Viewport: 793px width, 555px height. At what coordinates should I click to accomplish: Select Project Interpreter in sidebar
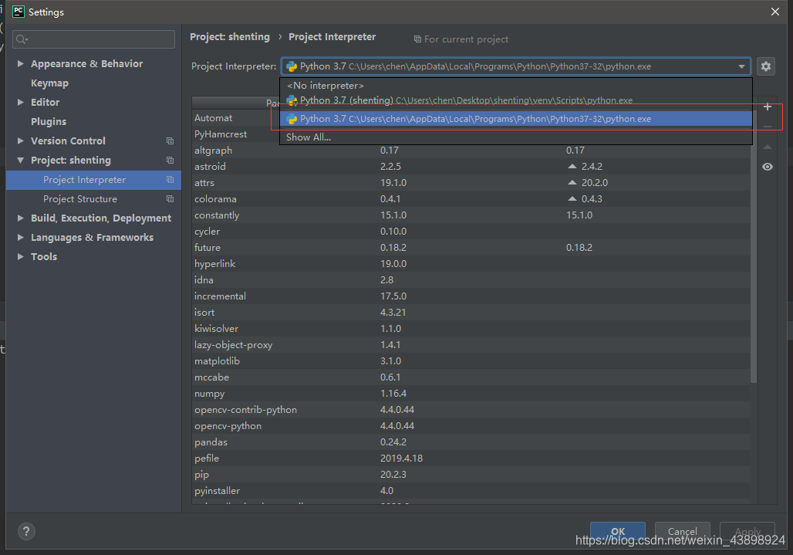click(x=93, y=180)
